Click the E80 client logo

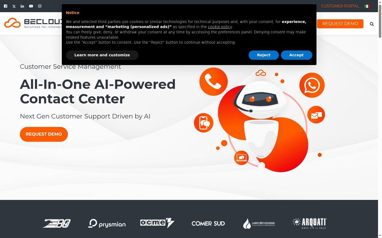click(x=57, y=223)
